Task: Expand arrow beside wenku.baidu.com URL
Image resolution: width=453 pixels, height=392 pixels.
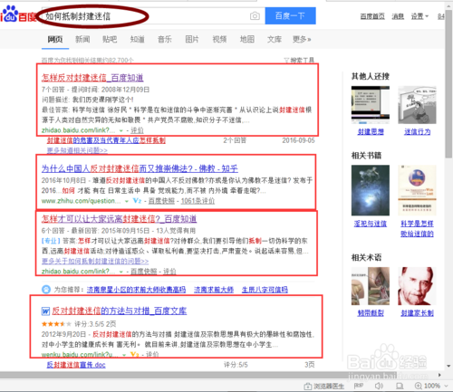Action: pos(124,355)
